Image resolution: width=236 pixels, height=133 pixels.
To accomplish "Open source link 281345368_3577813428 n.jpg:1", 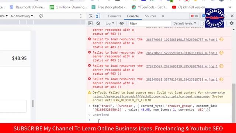I will tap(182, 79).
